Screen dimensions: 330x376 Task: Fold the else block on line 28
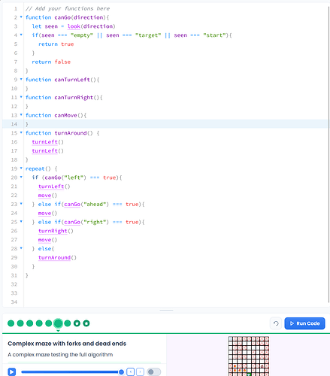[x=21, y=248]
